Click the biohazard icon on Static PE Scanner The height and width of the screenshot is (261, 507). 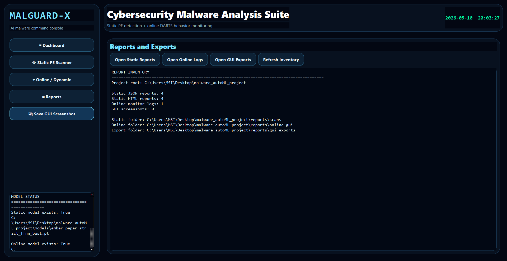tap(34, 62)
